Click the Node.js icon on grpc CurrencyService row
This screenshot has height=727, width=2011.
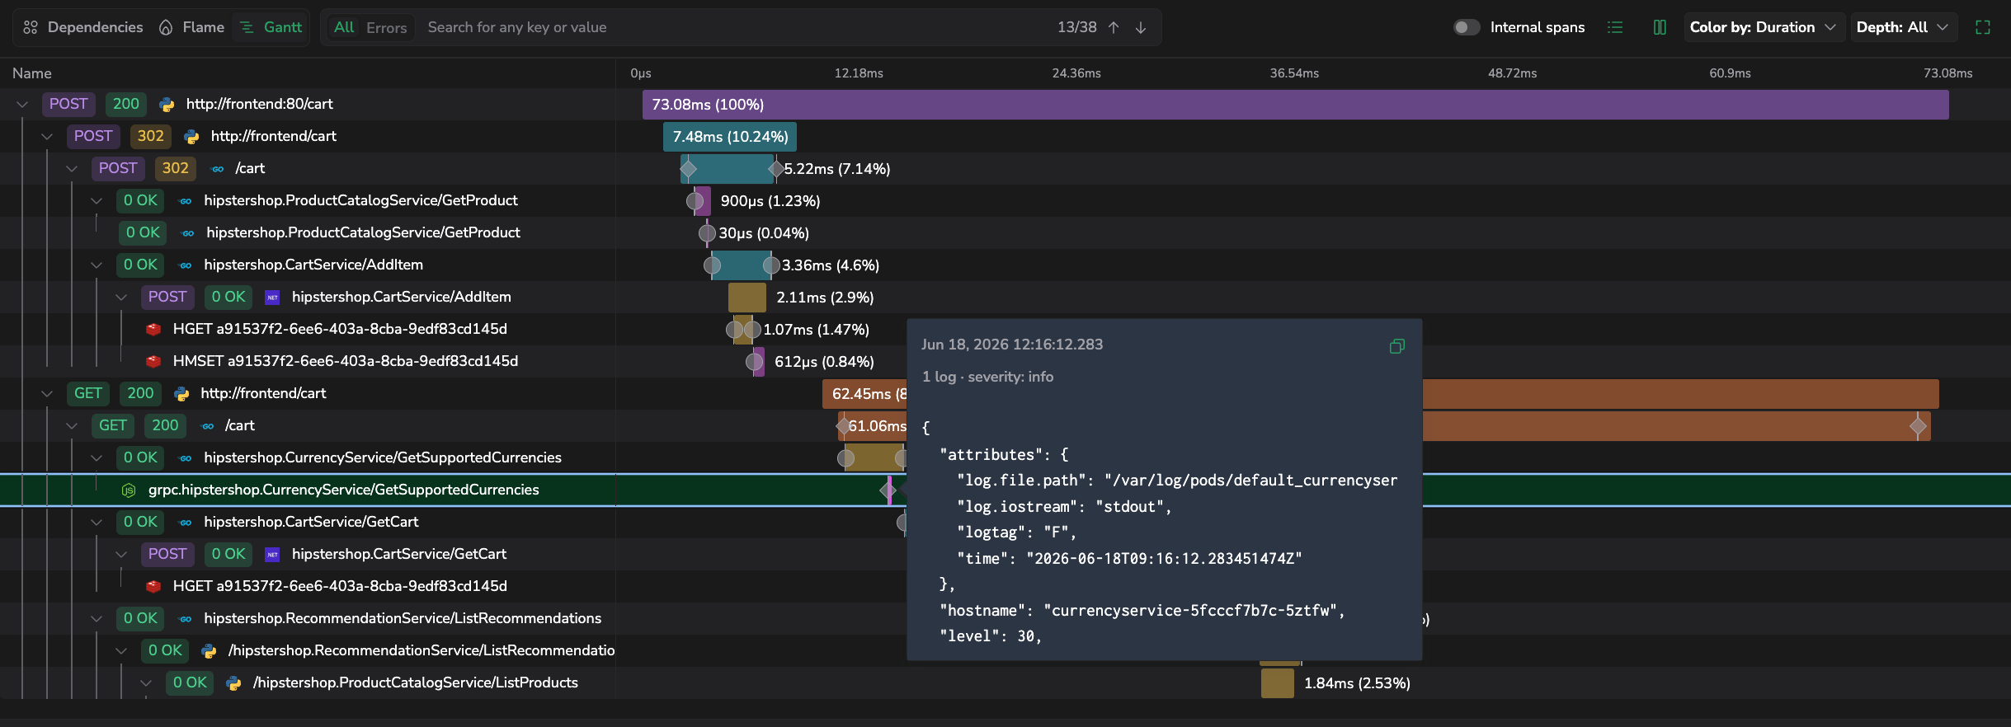coord(129,490)
